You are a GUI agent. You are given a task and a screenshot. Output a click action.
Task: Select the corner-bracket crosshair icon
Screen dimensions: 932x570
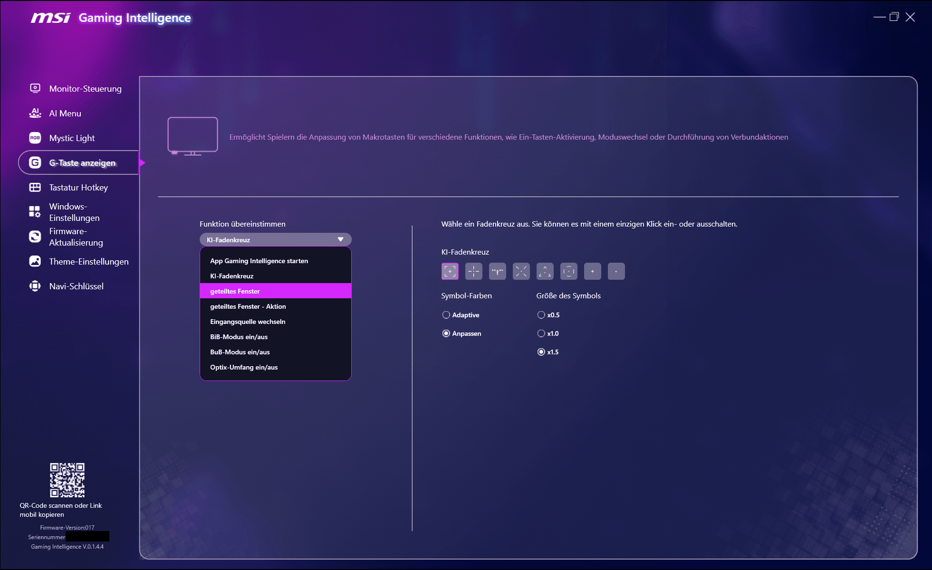(x=450, y=271)
